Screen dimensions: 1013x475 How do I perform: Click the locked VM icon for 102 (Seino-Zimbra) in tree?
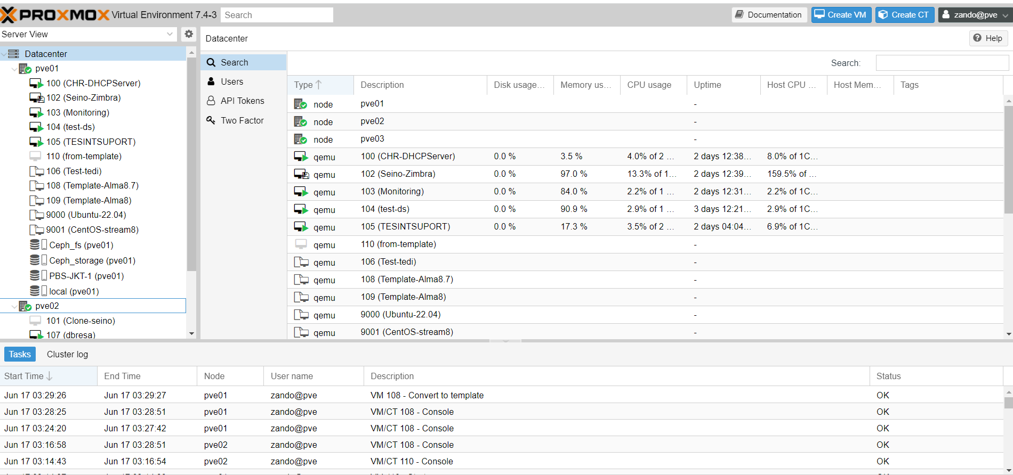(x=36, y=98)
